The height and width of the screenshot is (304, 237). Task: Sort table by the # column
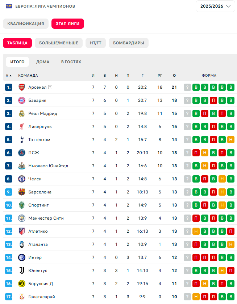[8, 76]
